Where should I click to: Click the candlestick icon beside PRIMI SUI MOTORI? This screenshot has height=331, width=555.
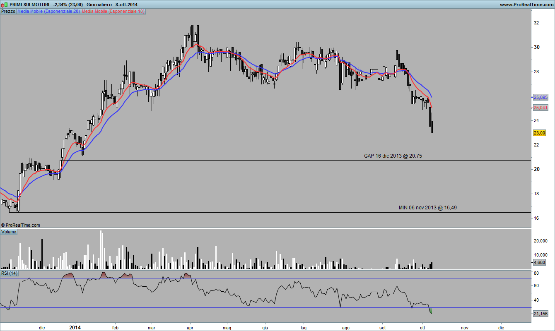click(4, 4)
